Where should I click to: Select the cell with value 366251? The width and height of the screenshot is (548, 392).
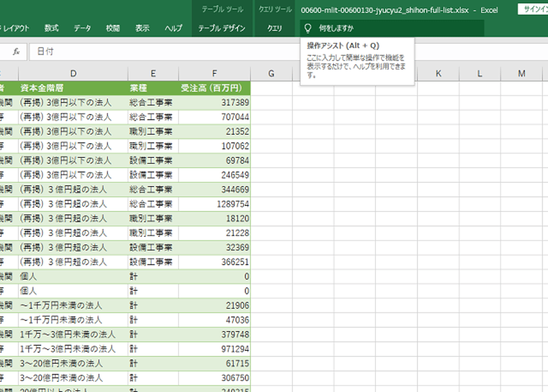point(214,262)
